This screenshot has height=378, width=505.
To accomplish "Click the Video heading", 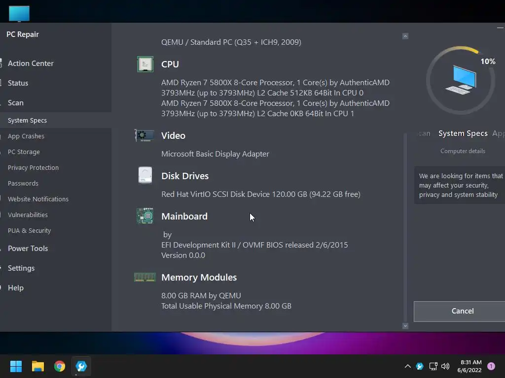I will pyautogui.click(x=173, y=136).
